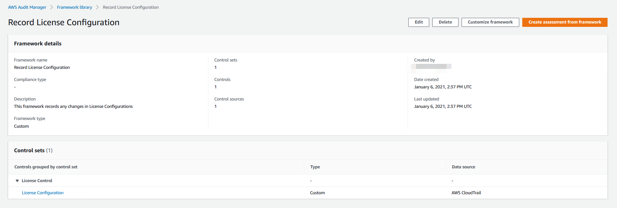Click Customize framework button
617x208 pixels.
coord(490,22)
